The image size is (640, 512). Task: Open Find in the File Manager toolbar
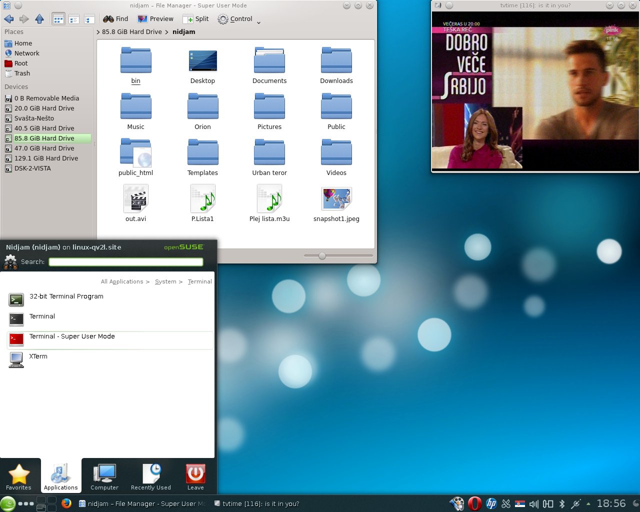click(115, 19)
